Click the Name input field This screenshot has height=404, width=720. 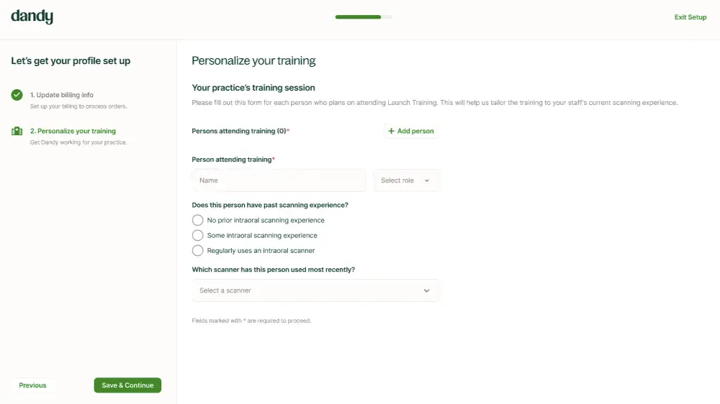[279, 180]
